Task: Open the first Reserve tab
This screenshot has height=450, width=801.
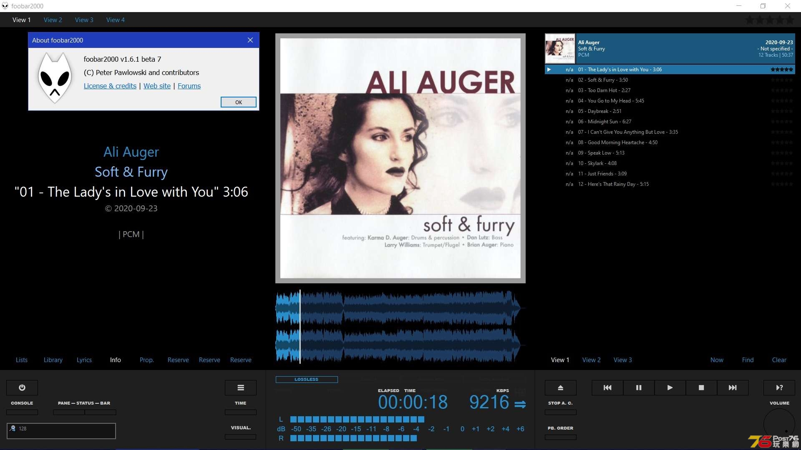Action: [178, 360]
